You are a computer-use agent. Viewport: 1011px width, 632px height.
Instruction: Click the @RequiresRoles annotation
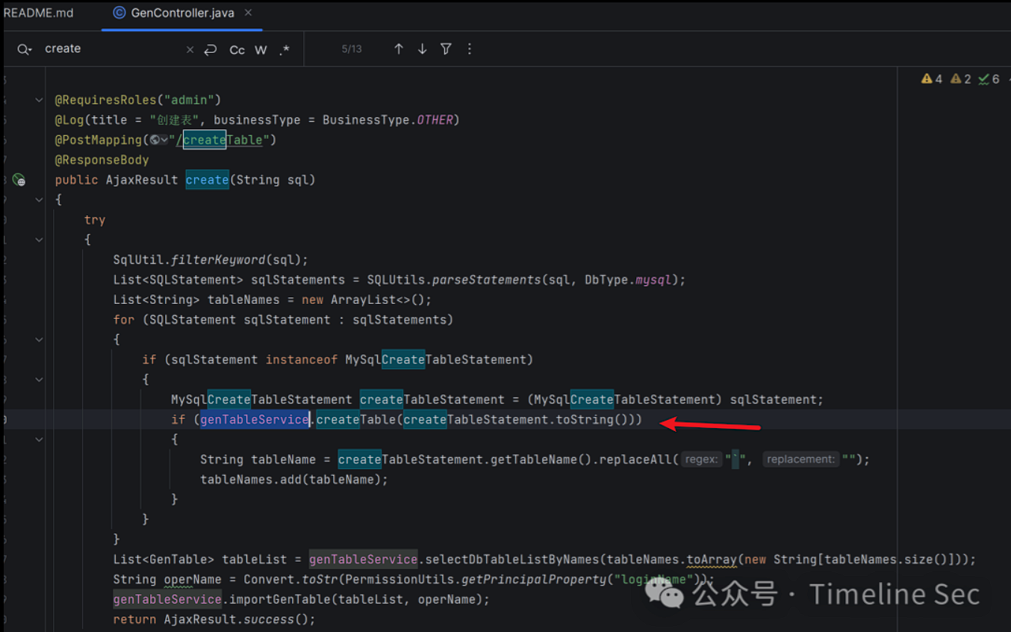pyautogui.click(x=106, y=100)
